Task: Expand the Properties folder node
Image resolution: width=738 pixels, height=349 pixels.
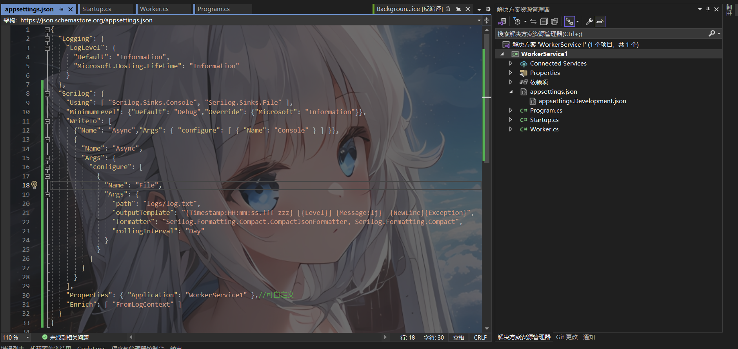Action: 511,73
